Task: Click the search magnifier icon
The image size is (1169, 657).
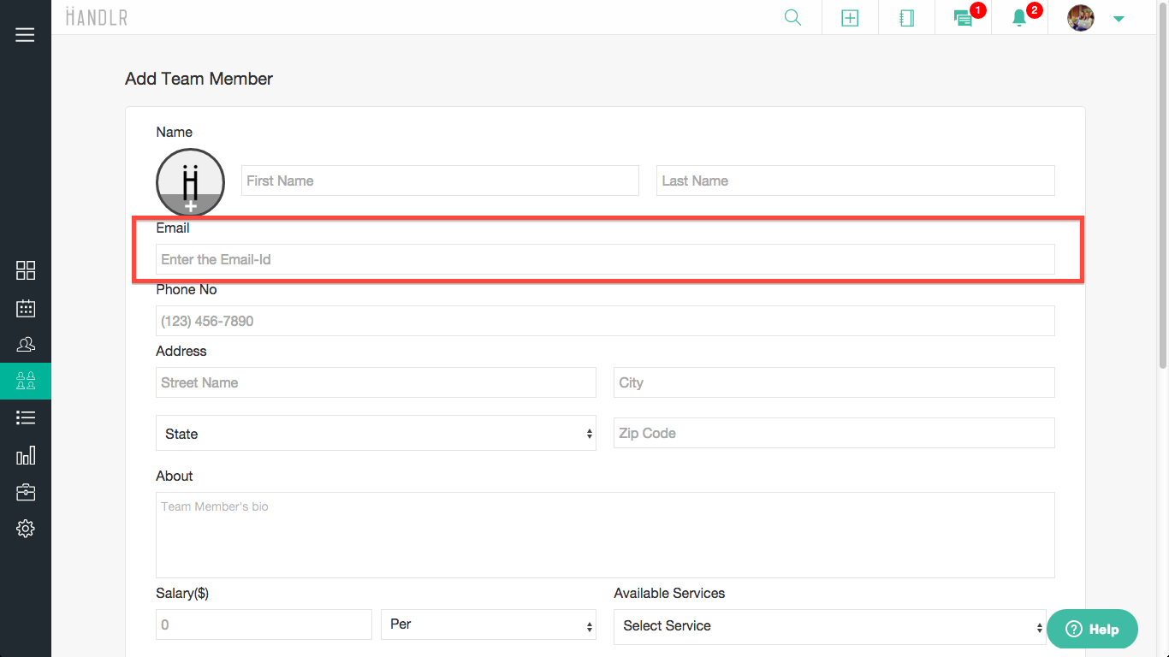Action: click(x=792, y=18)
